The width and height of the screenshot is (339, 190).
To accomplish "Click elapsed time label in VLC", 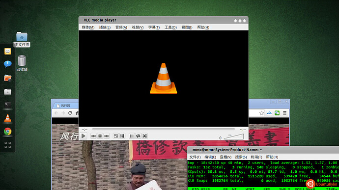I will (85, 130).
